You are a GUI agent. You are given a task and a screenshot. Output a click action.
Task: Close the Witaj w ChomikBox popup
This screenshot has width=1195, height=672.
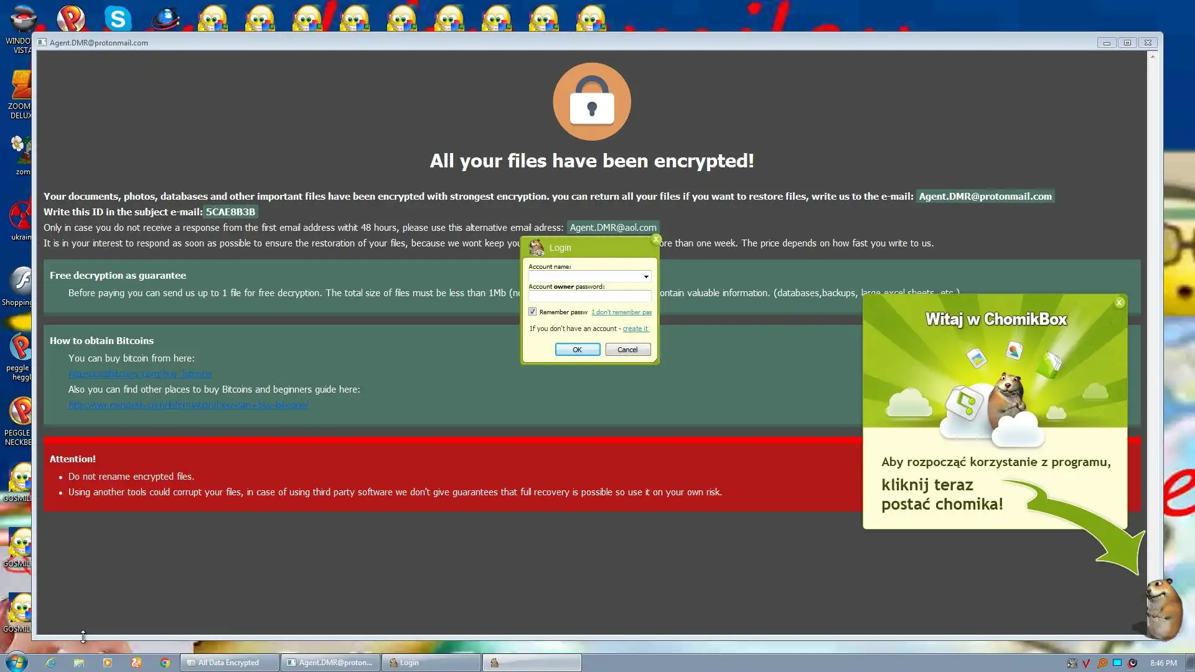click(x=1119, y=302)
